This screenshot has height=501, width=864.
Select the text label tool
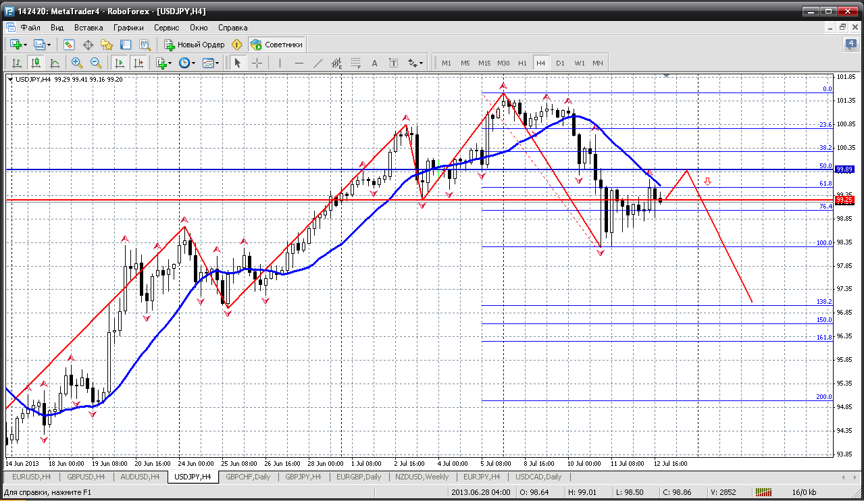[x=394, y=63]
